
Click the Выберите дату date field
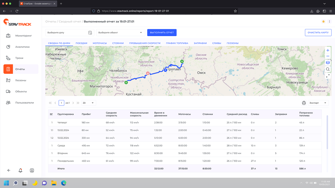(69, 33)
